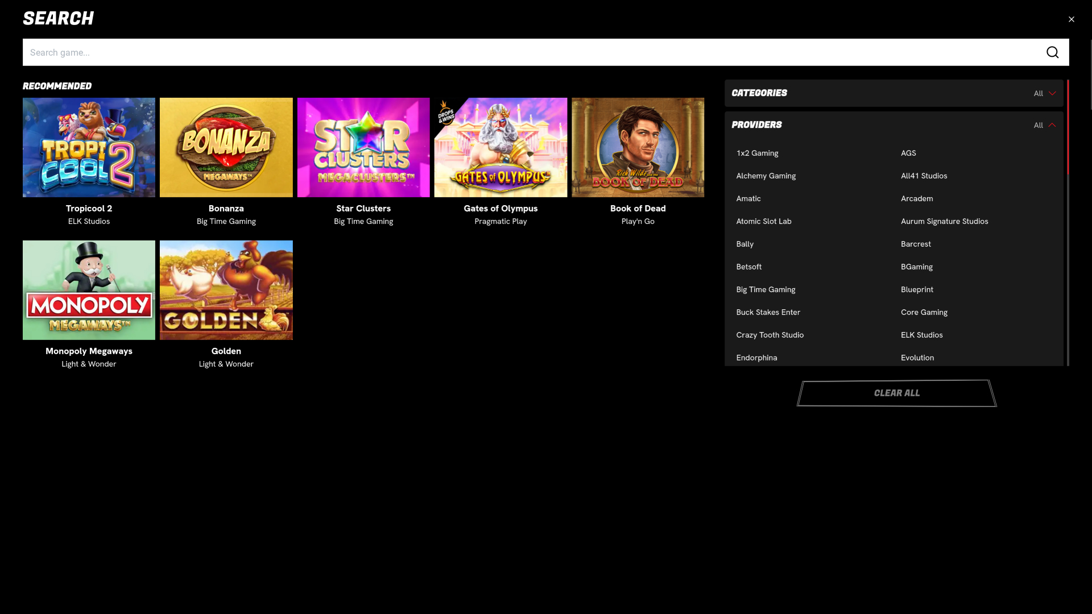Open the Book of Dead game
This screenshot has height=614, width=1092.
(638, 147)
